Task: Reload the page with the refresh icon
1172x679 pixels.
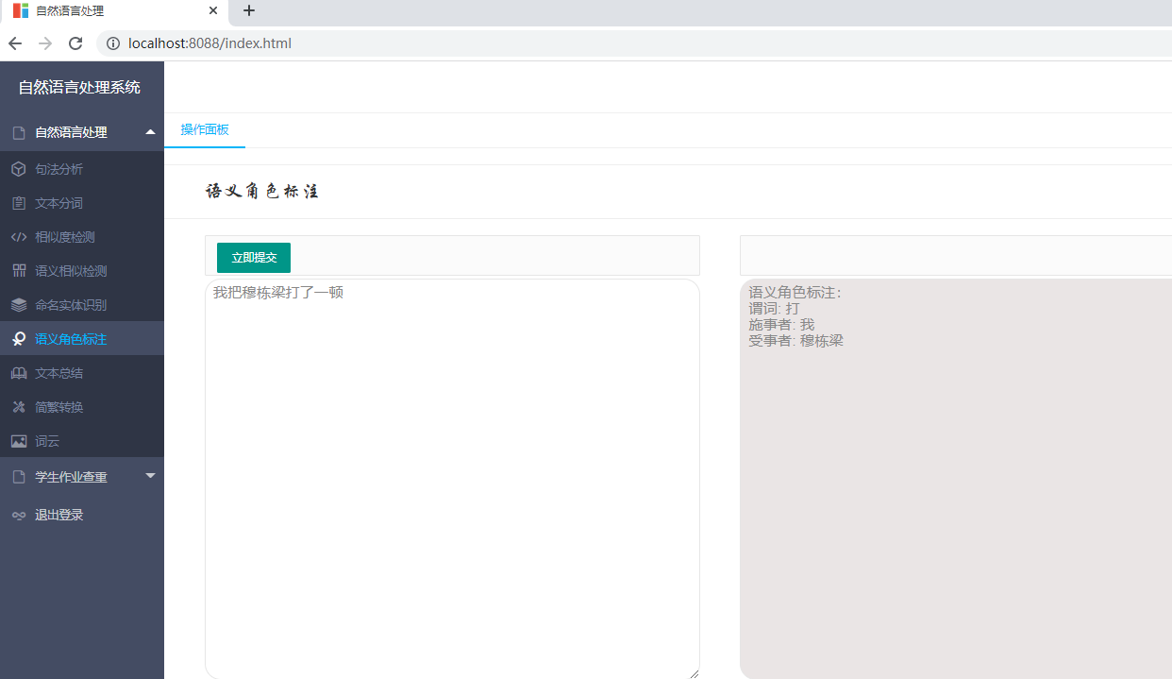Action: pyautogui.click(x=75, y=43)
